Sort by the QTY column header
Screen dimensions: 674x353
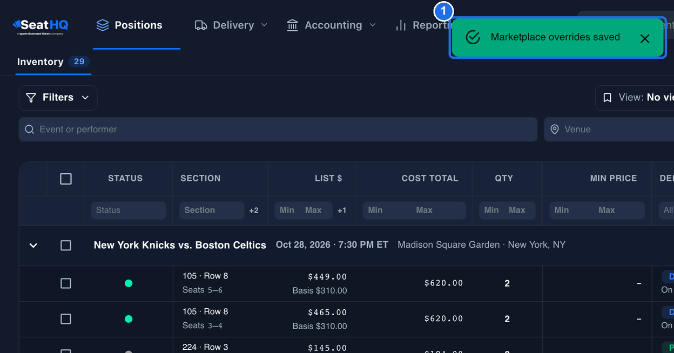(x=504, y=178)
